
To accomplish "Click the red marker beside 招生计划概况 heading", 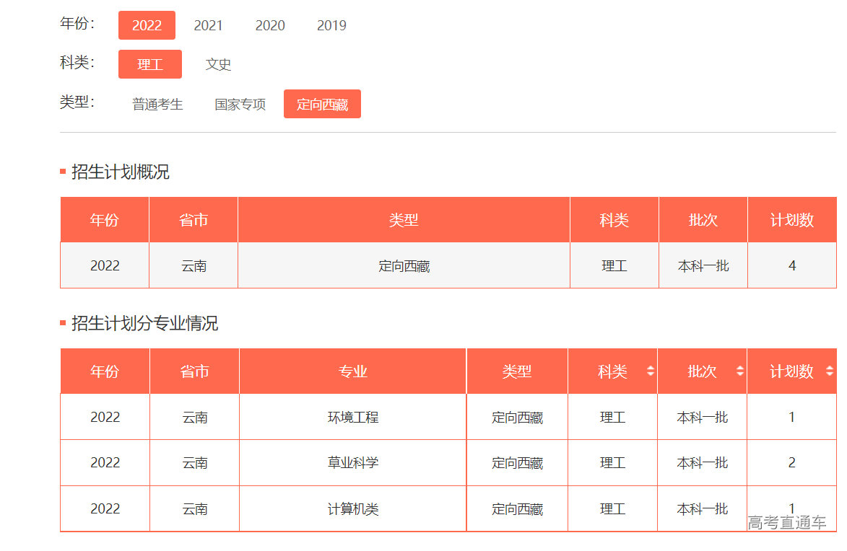I will 61,172.
